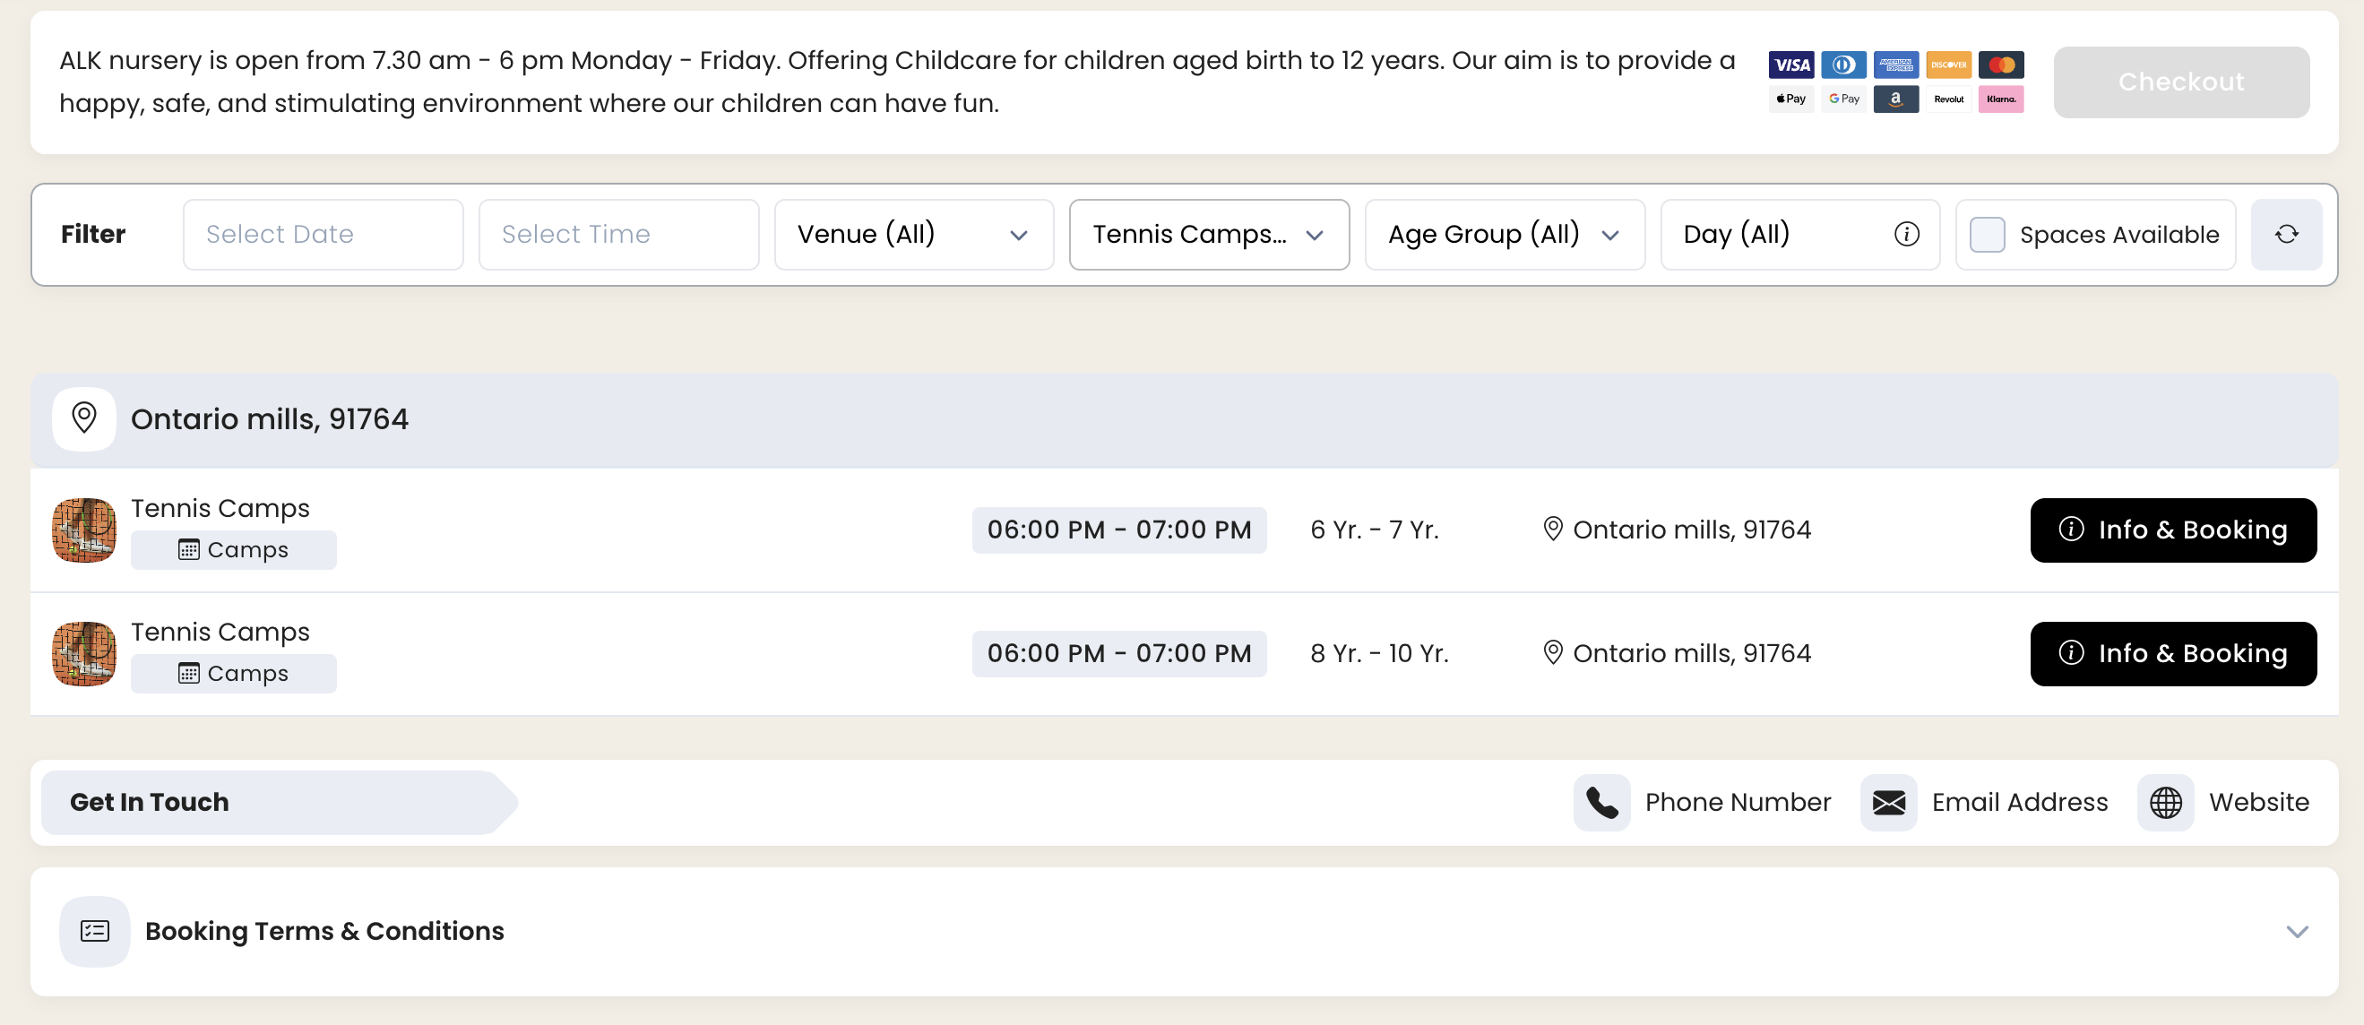Tick the Spaces Available checkbox
This screenshot has width=2364, height=1025.
tap(1987, 234)
